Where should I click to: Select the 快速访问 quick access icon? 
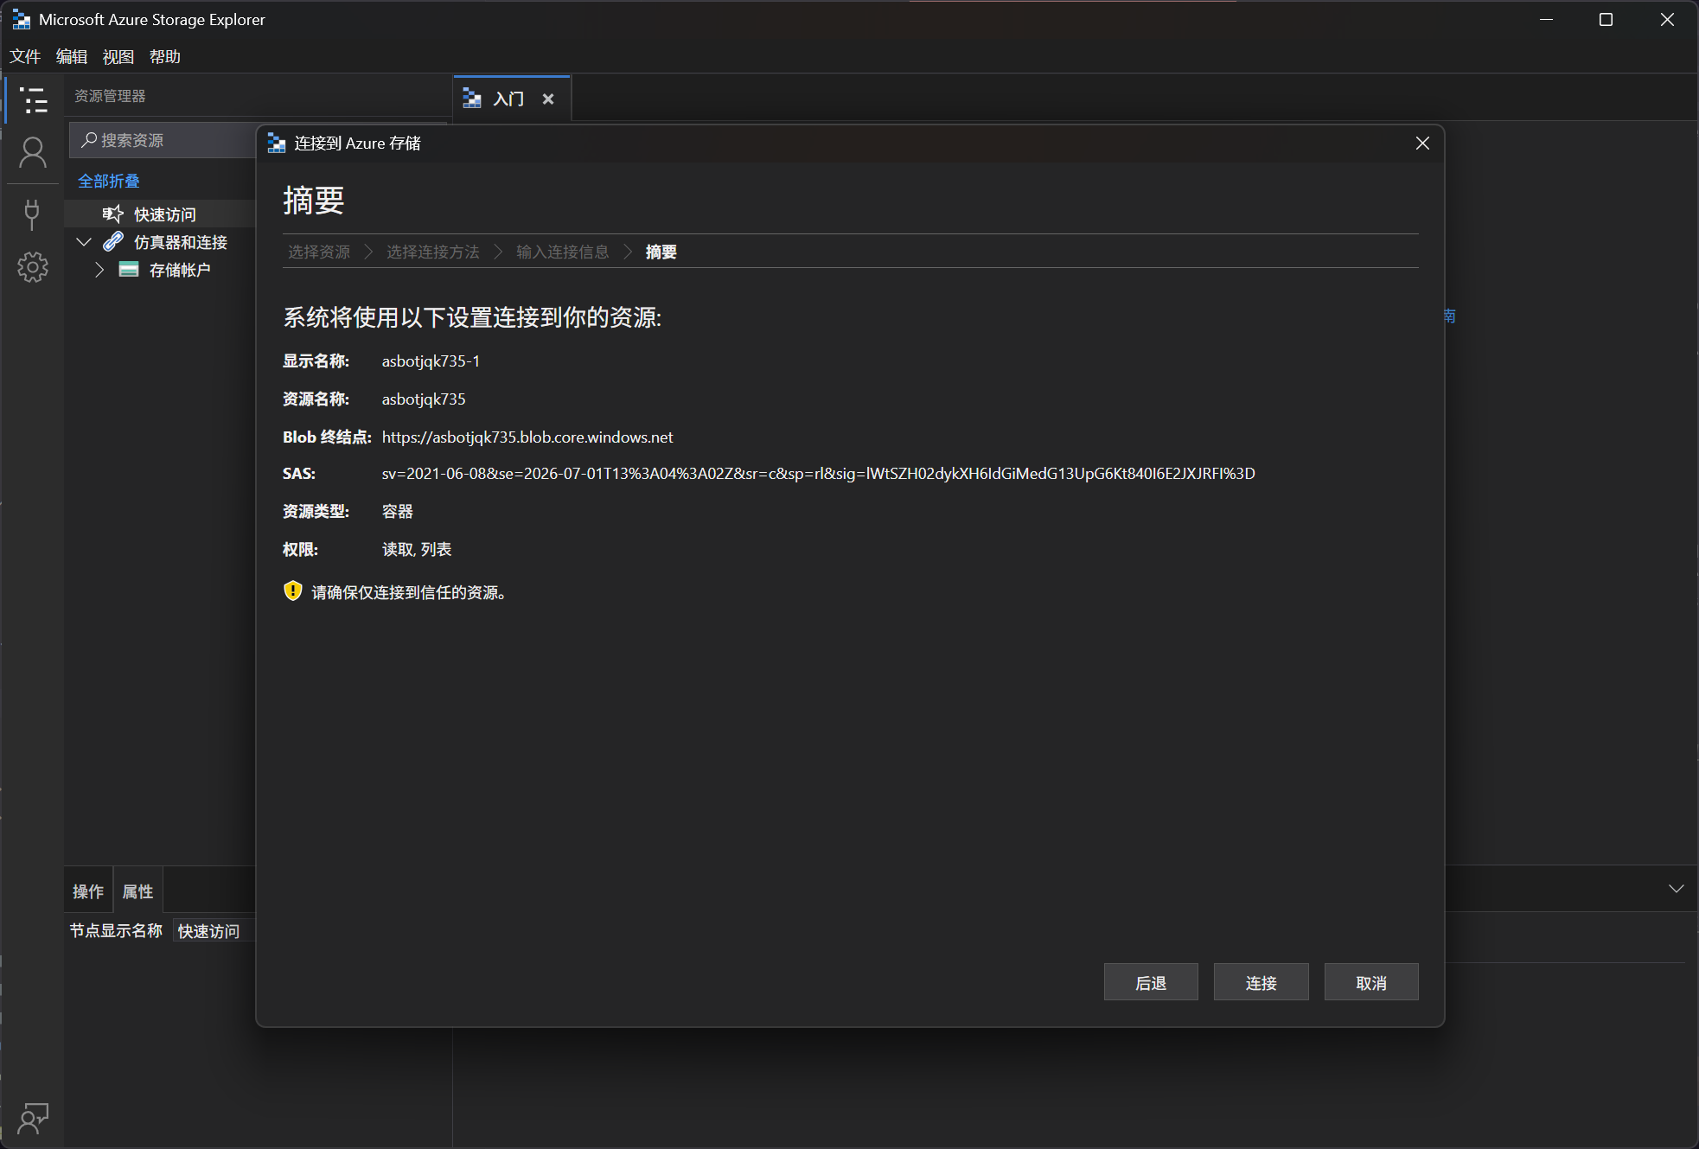pyautogui.click(x=113, y=214)
